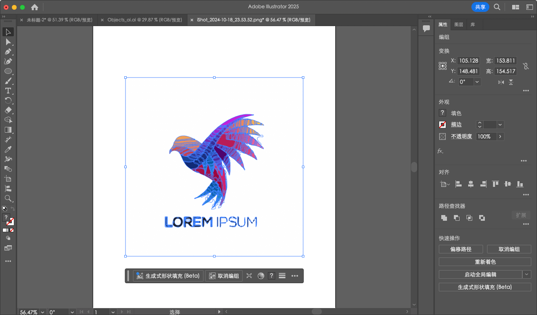Open the rotation angle dropdown

(x=477, y=81)
